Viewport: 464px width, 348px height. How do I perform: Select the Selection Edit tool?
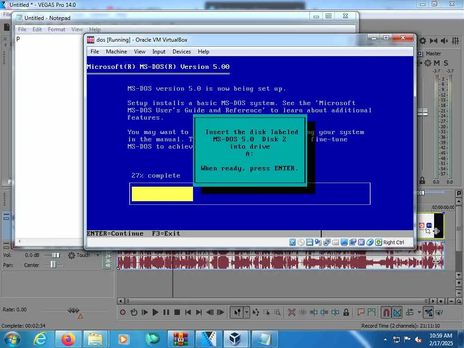[x=266, y=312]
